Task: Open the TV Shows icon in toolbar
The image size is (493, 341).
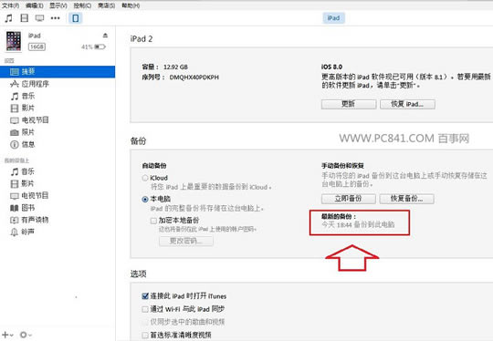Action: coord(39,18)
